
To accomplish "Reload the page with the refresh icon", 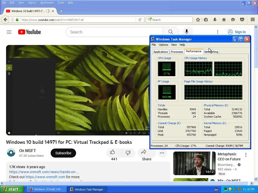I will coord(140,20).
